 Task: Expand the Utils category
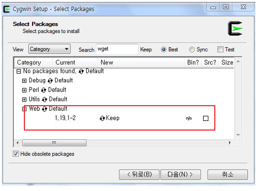pyautogui.click(x=24, y=100)
